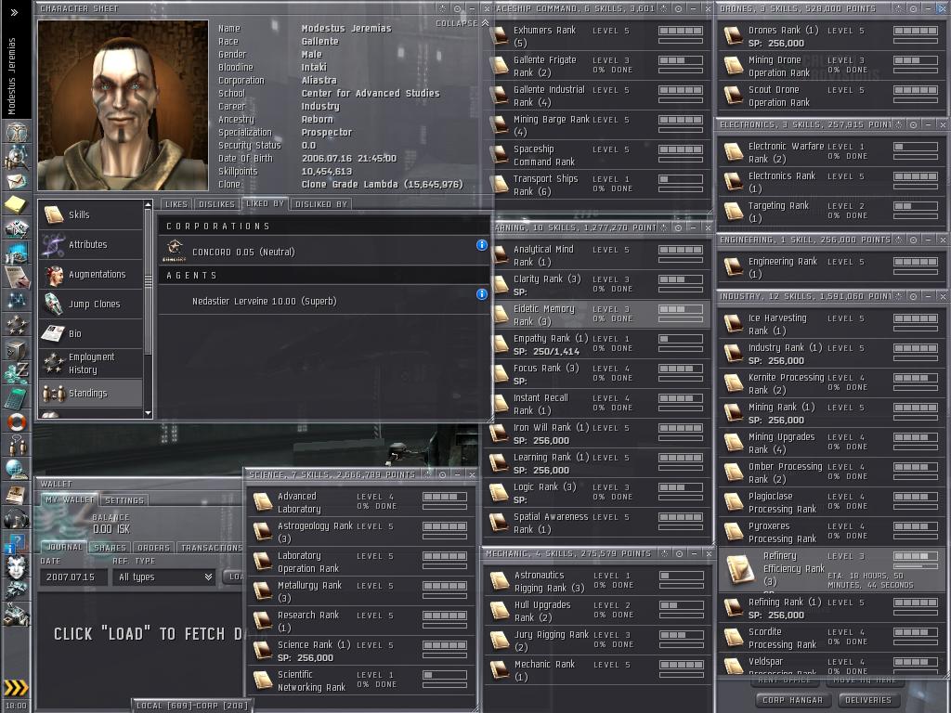Select Jump Clones in the character sheet menu
951x713 pixels.
[x=91, y=304]
